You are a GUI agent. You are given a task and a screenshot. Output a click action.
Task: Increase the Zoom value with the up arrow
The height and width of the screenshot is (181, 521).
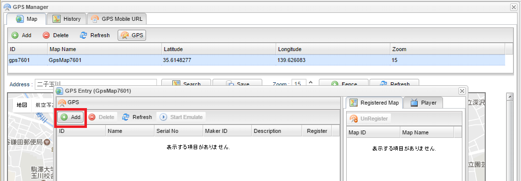point(311,82)
